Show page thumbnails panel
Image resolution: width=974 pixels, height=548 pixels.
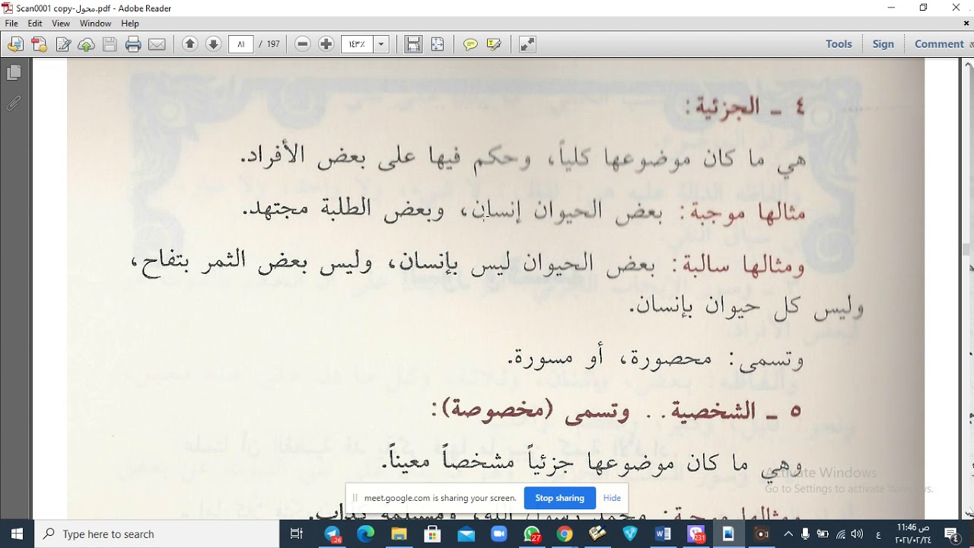pos(14,73)
